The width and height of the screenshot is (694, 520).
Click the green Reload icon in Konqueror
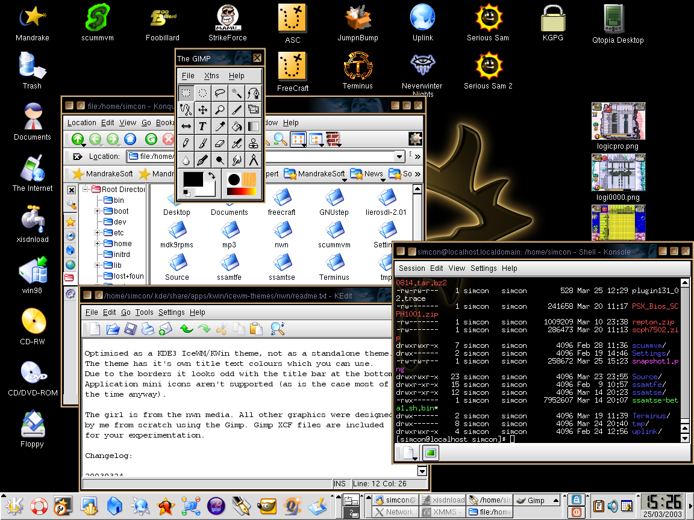[x=151, y=139]
